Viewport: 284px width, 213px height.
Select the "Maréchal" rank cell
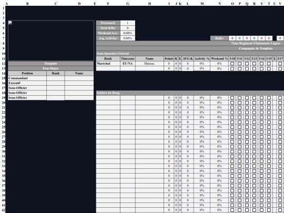pyautogui.click(x=108, y=64)
